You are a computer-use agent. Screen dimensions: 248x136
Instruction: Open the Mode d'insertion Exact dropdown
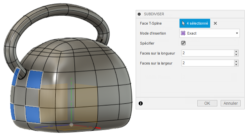tap(210, 33)
